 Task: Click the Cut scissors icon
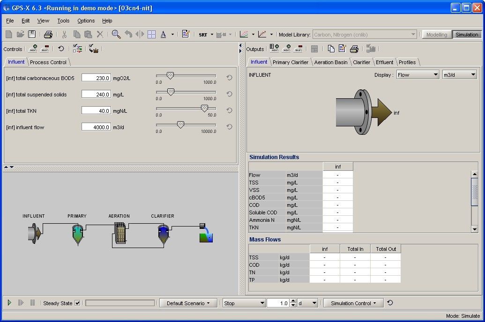tap(64, 34)
